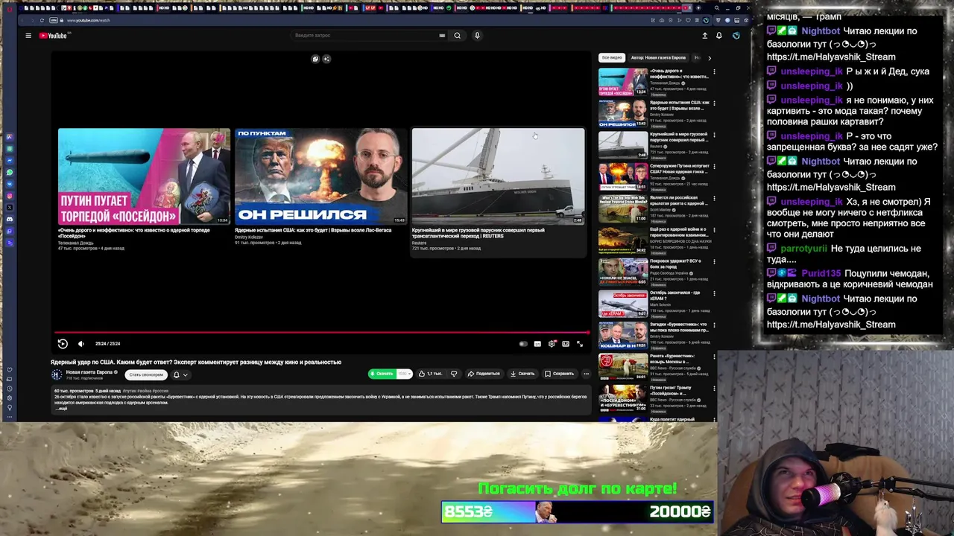This screenshot has width=954, height=536.
Task: Mute the player with the volume icon
Action: (80, 344)
